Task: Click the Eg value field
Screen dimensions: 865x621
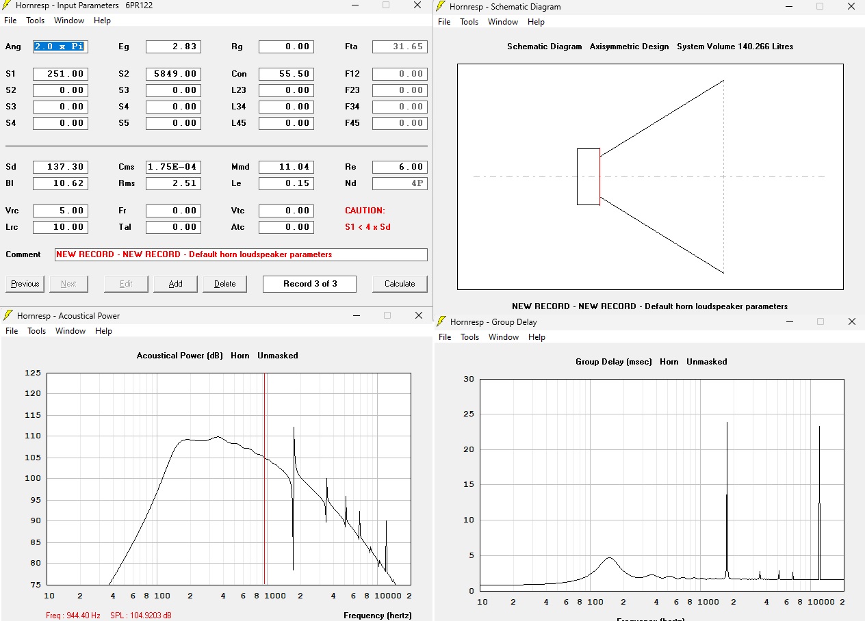Action: pos(173,47)
